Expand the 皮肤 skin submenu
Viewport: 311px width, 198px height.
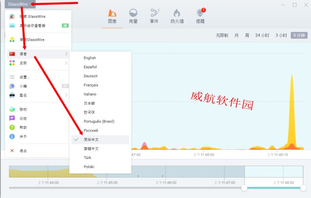coord(39,63)
